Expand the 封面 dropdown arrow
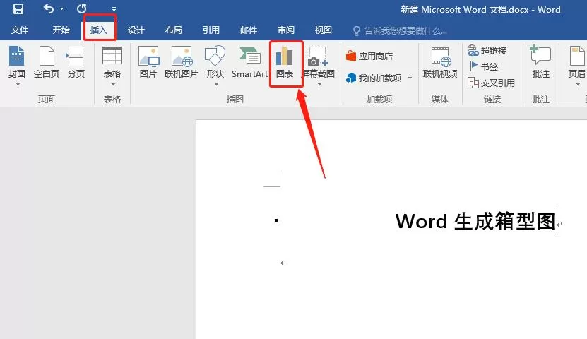The height and width of the screenshot is (339, 587). [17, 85]
